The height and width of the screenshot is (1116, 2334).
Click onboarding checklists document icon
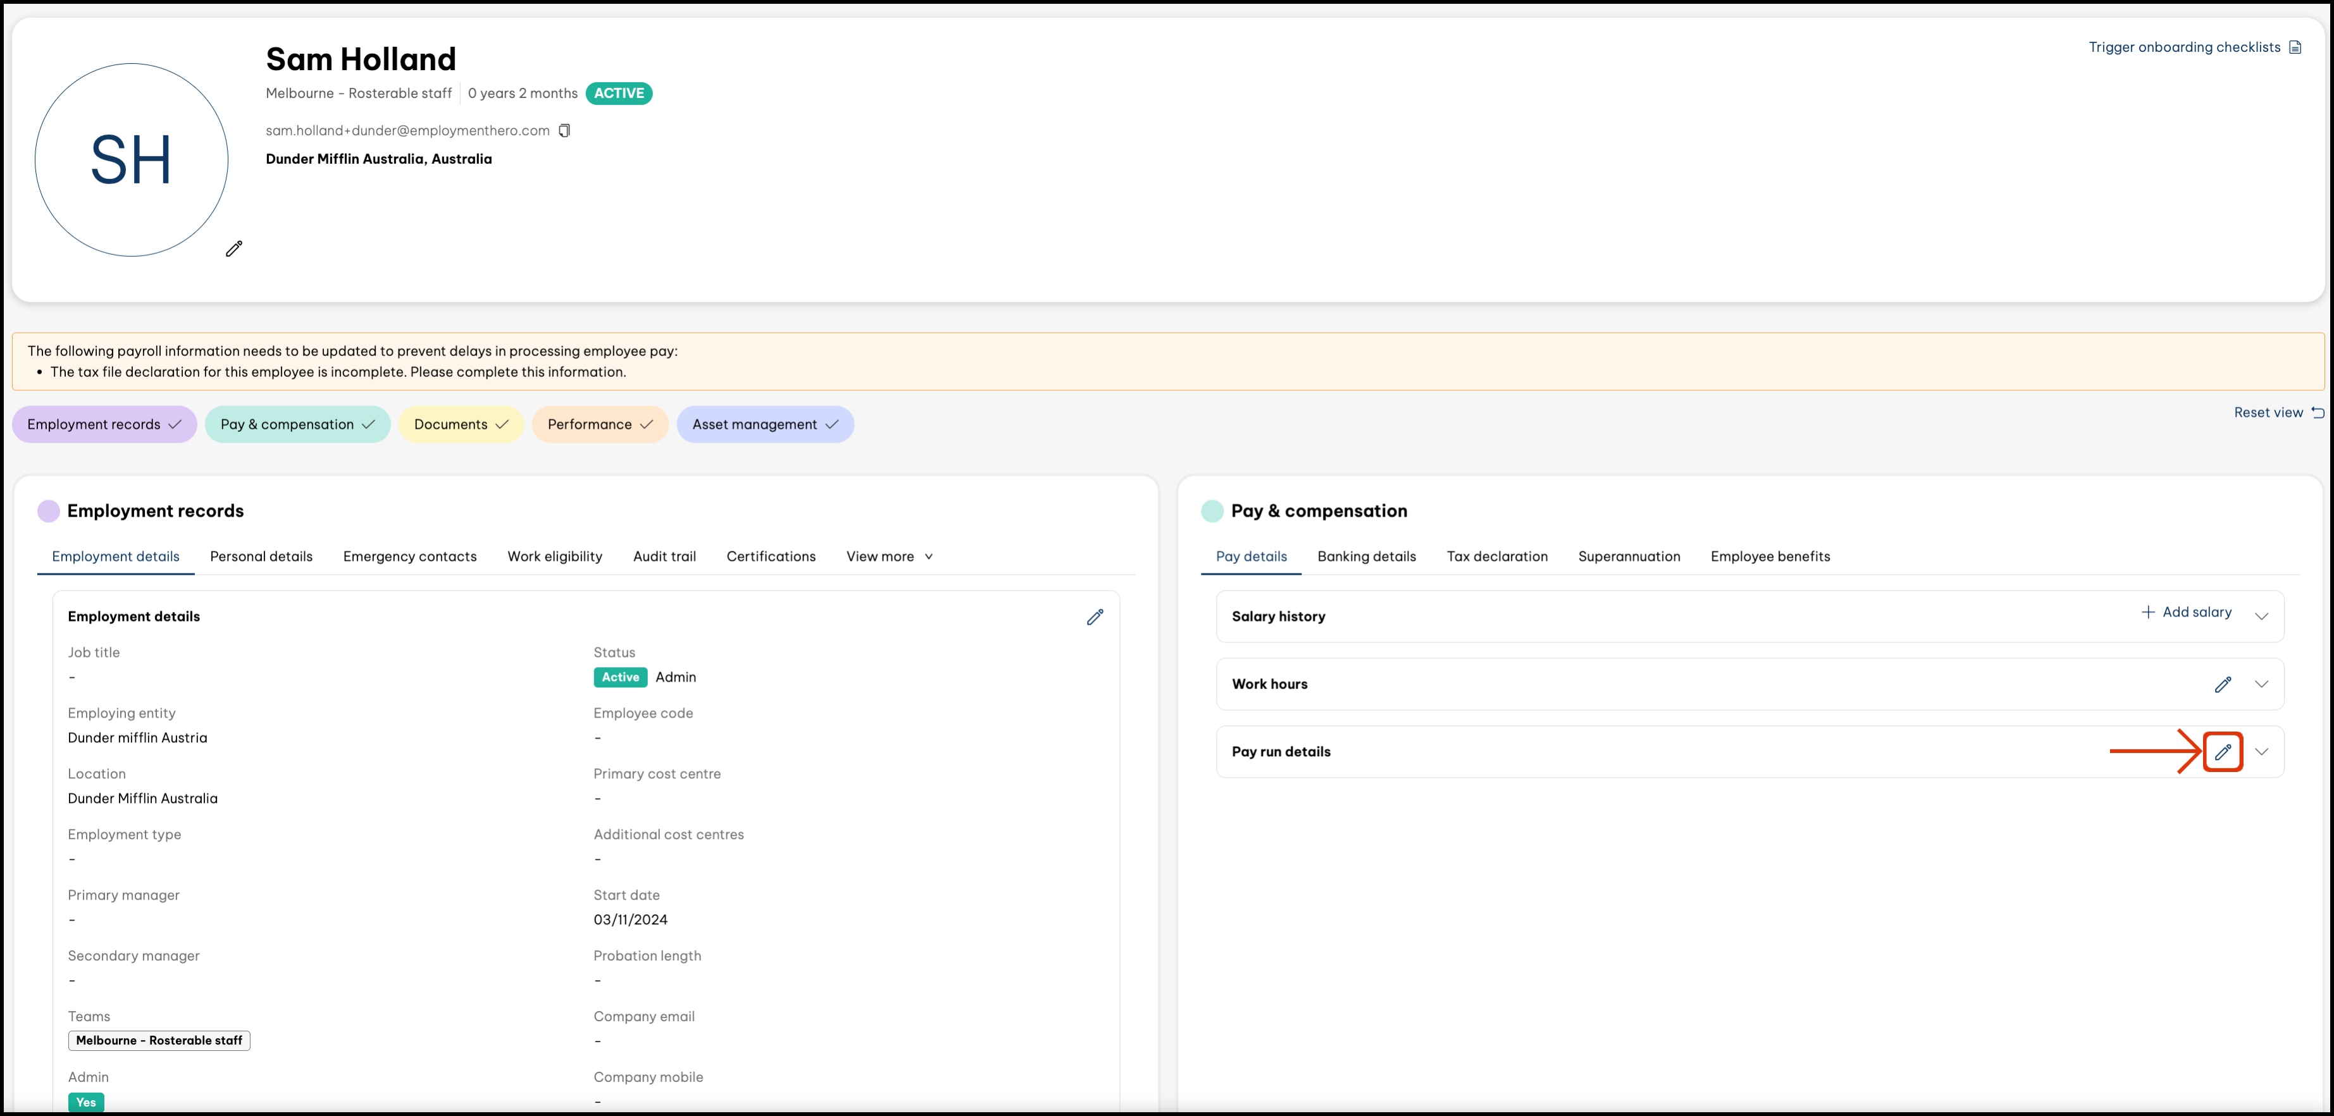[x=2295, y=47]
